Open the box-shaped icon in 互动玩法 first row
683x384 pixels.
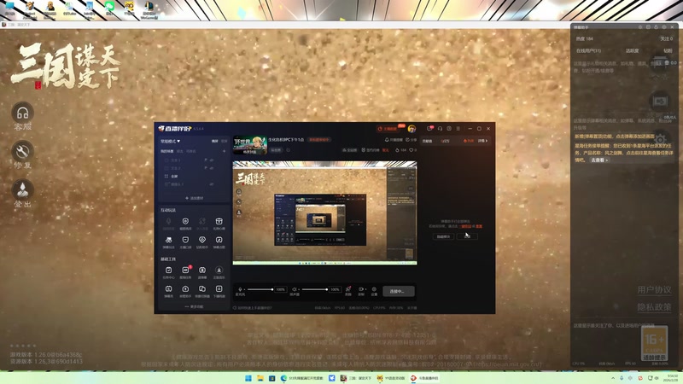click(x=219, y=222)
